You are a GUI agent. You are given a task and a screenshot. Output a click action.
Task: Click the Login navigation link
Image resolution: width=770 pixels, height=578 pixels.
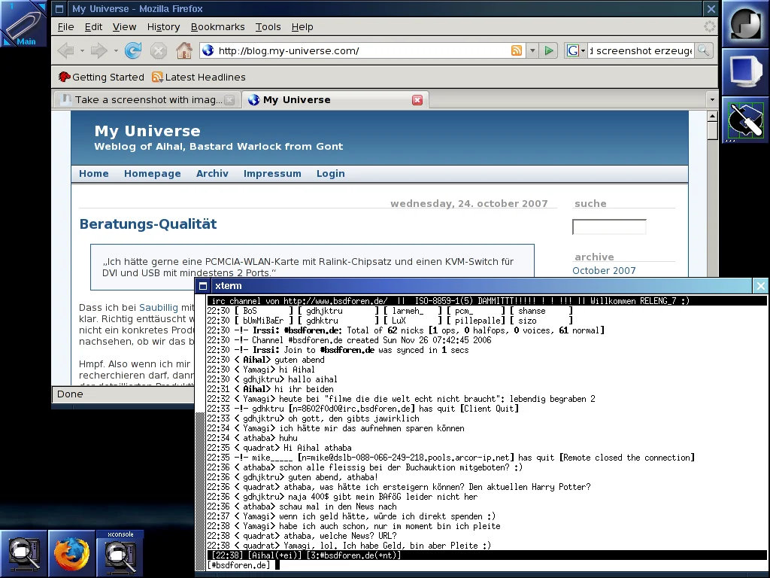point(331,174)
